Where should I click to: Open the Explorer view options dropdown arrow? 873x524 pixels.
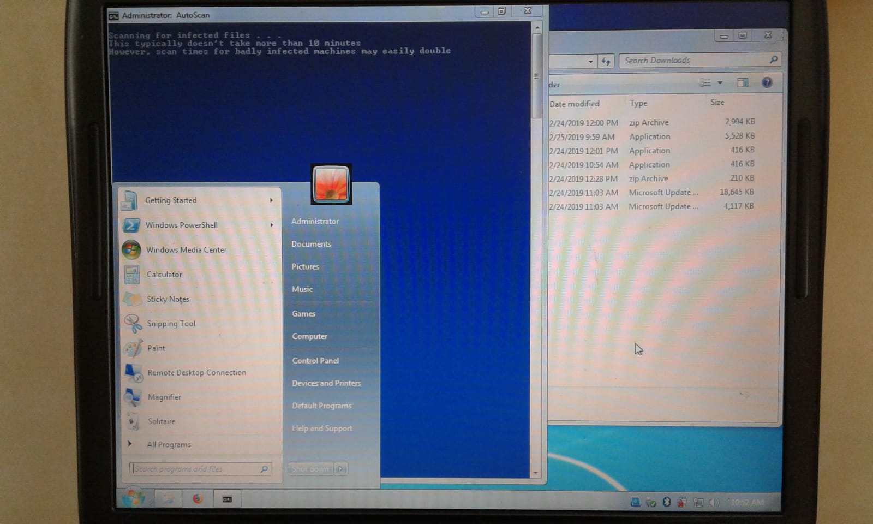(x=720, y=83)
